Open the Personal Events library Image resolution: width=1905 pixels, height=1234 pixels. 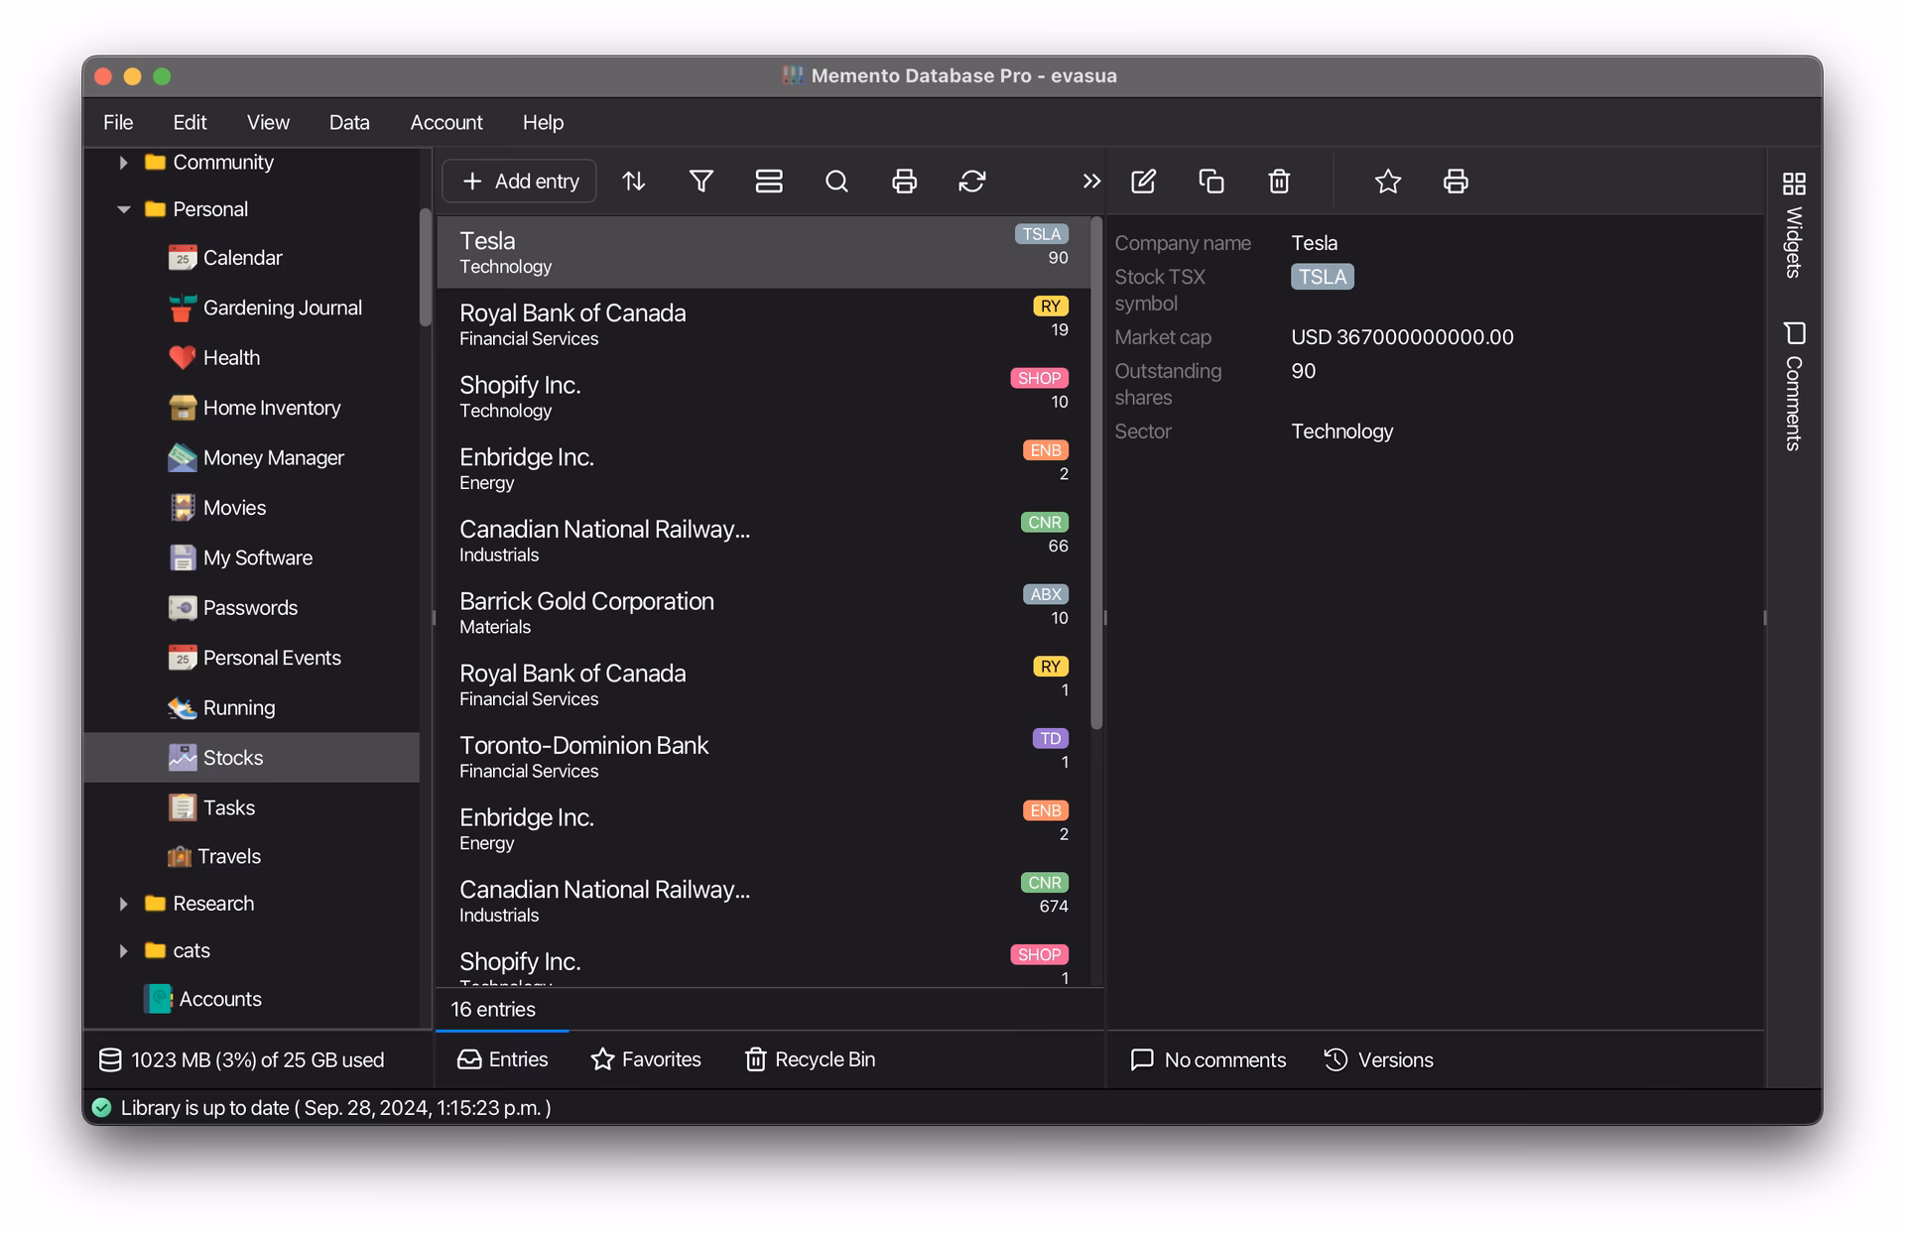pos(255,658)
